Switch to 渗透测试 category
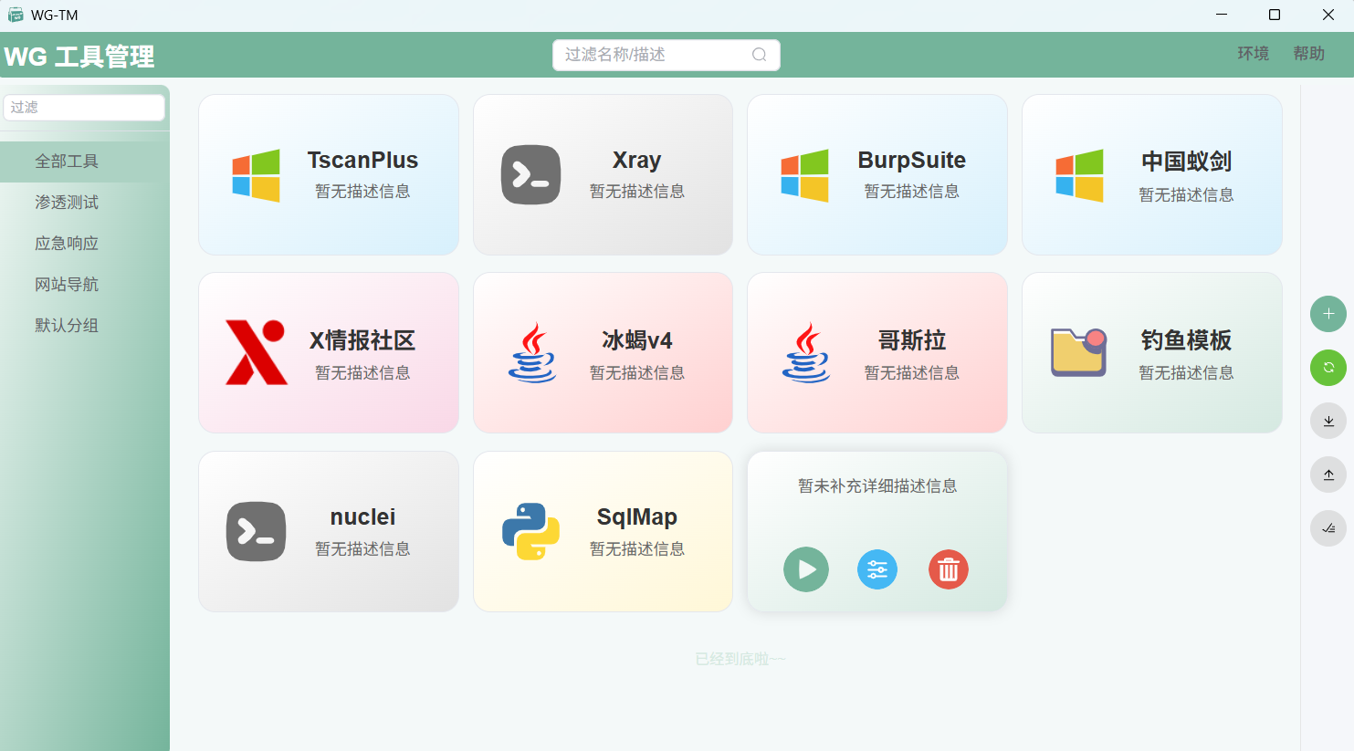Image resolution: width=1354 pixels, height=751 pixels. tap(67, 203)
